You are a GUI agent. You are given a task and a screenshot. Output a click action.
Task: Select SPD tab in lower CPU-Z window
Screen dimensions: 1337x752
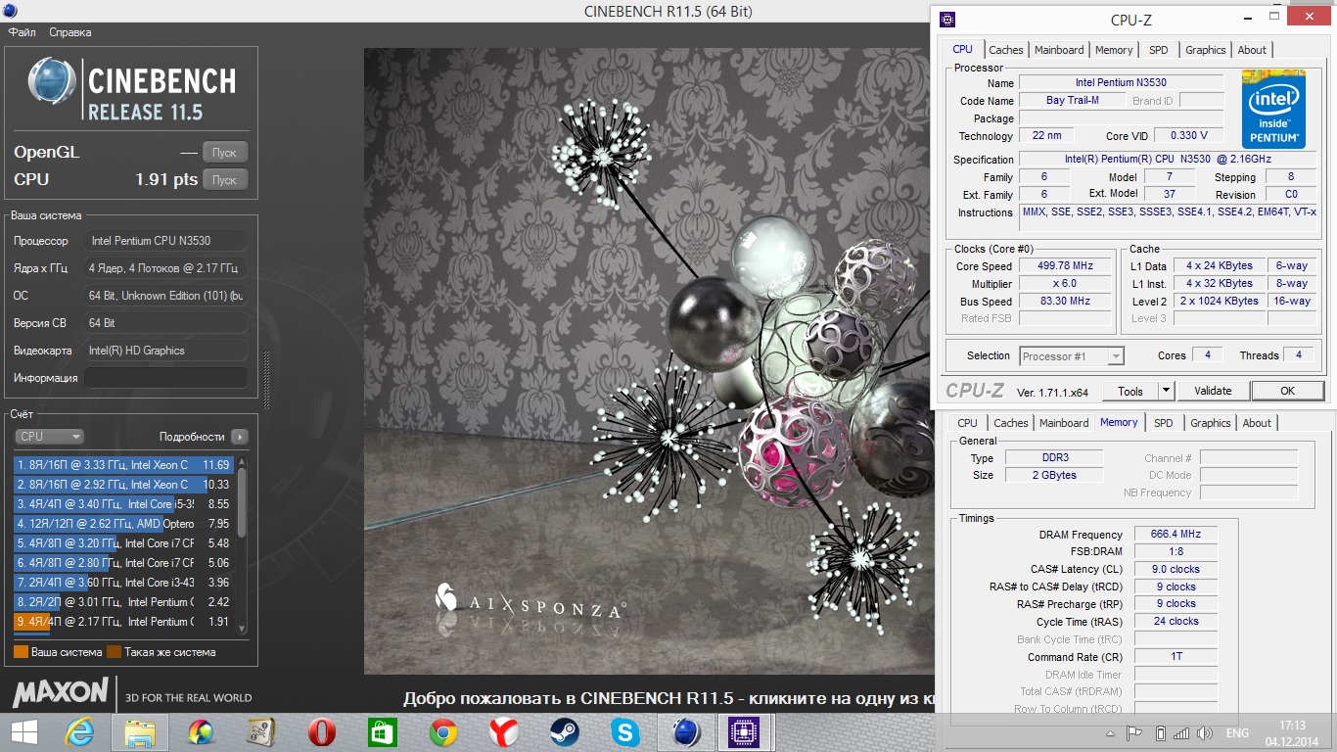coord(1163,423)
